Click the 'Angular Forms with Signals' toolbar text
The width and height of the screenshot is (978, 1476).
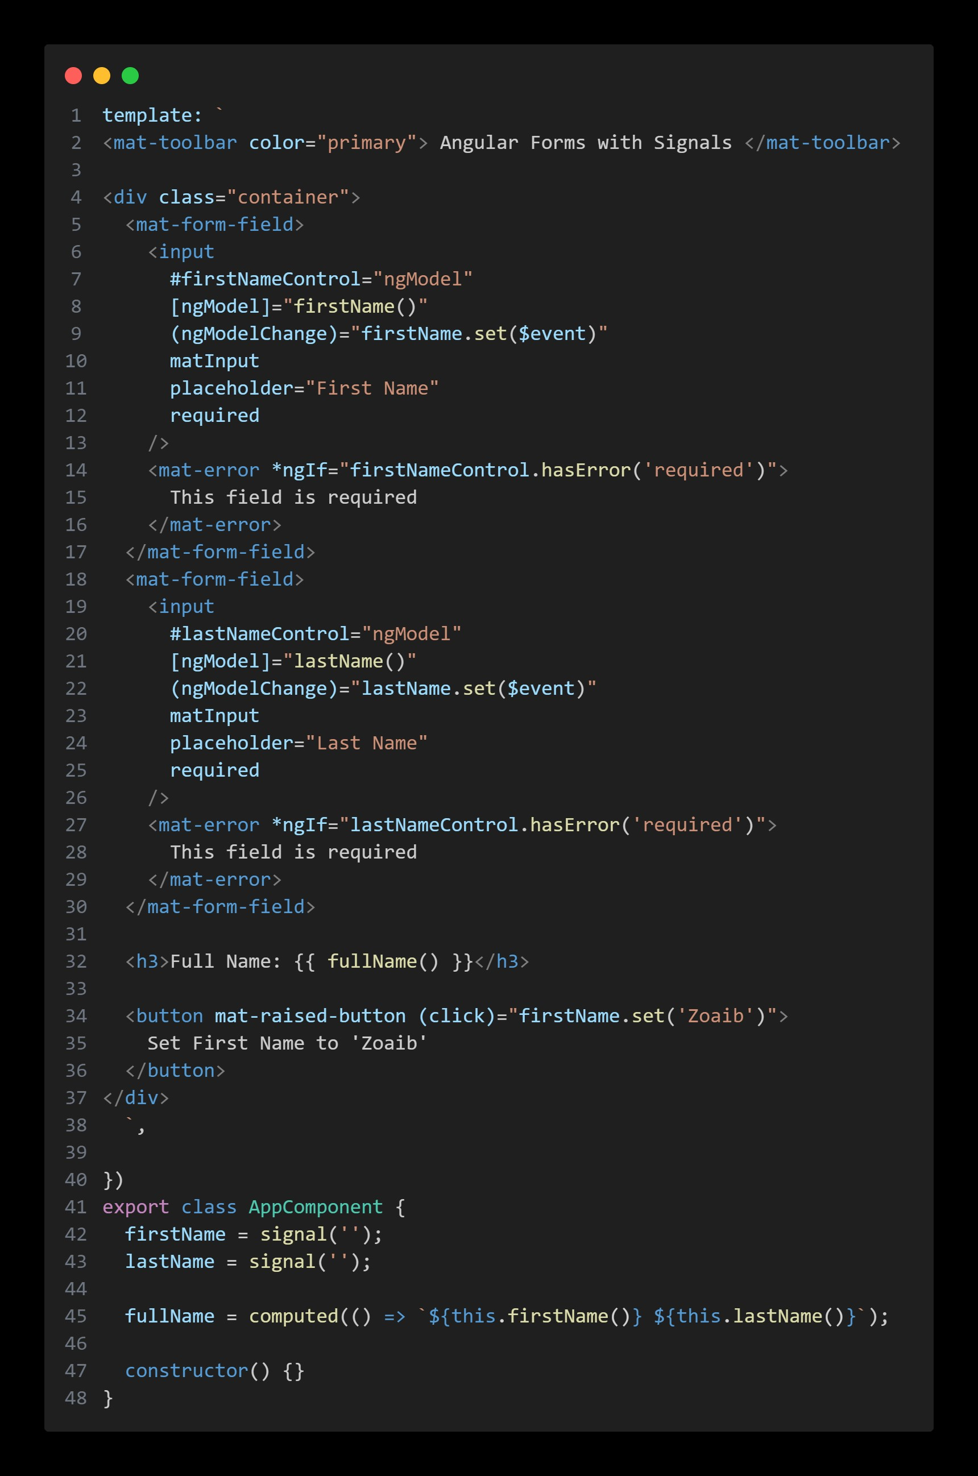(x=585, y=143)
